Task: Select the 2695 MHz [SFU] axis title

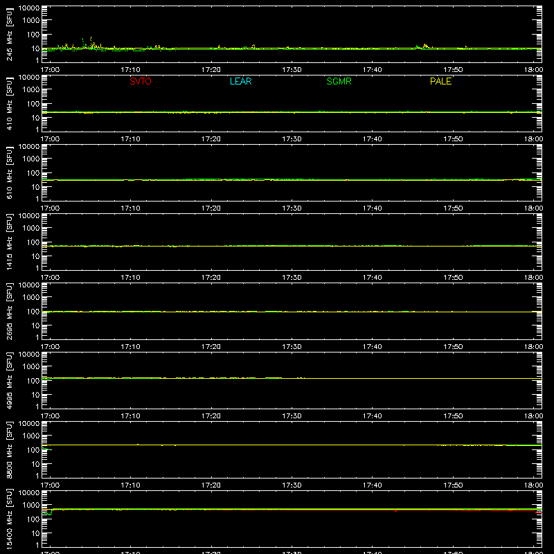Action: [x=9, y=312]
